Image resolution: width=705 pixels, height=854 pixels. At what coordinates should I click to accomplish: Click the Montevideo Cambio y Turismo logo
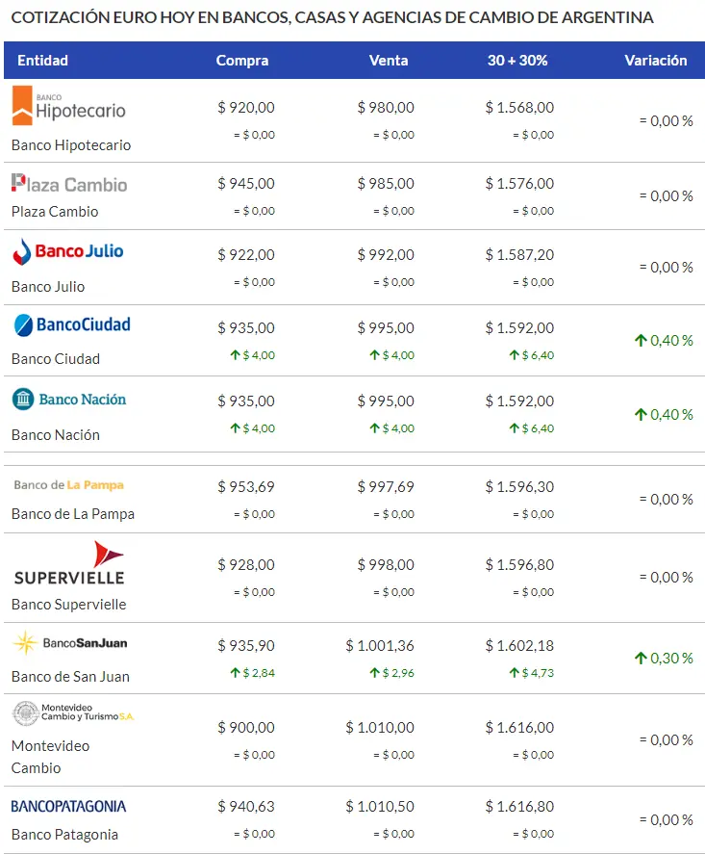point(73,712)
